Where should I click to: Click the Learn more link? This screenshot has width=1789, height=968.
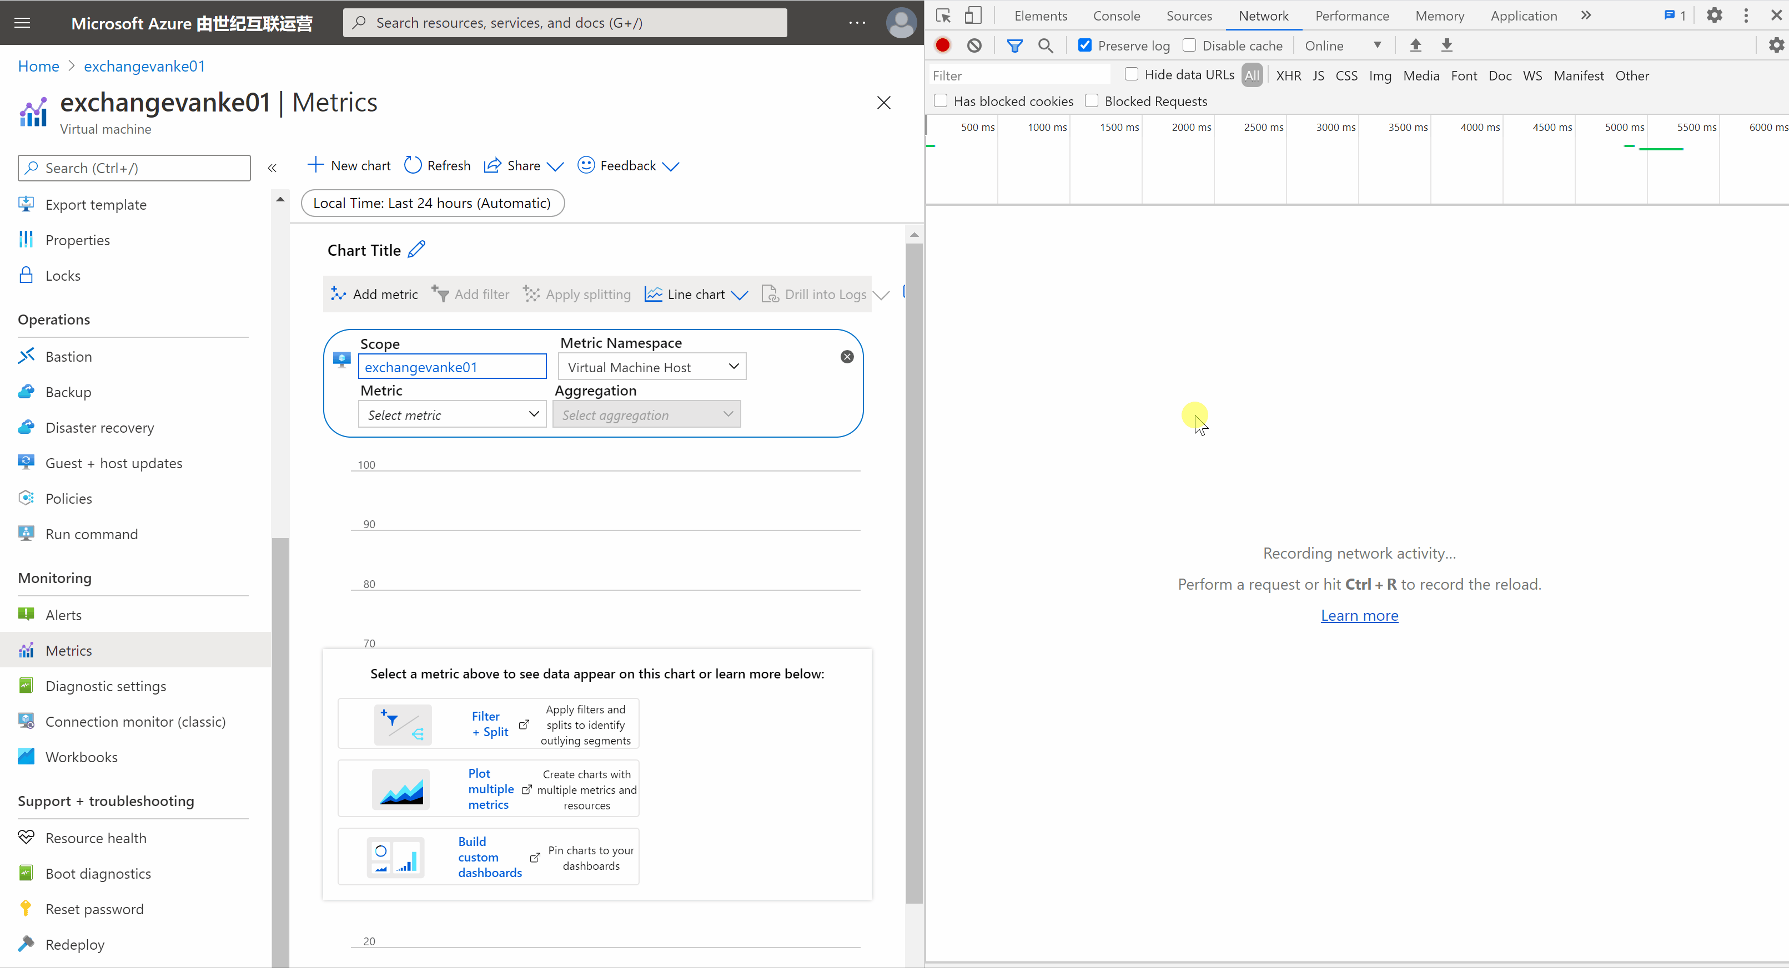click(x=1359, y=616)
